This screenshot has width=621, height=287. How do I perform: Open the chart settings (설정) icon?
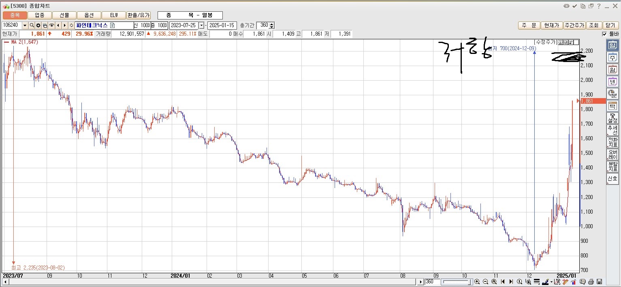(612, 118)
